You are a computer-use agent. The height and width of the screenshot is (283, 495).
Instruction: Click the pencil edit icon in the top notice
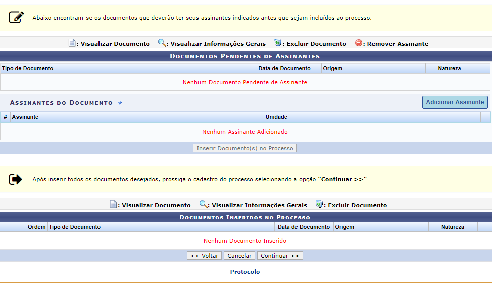click(x=16, y=17)
